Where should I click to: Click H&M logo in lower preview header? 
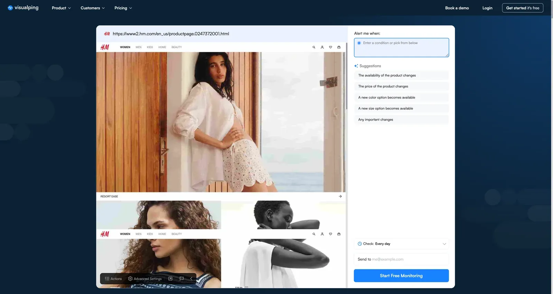tap(105, 234)
